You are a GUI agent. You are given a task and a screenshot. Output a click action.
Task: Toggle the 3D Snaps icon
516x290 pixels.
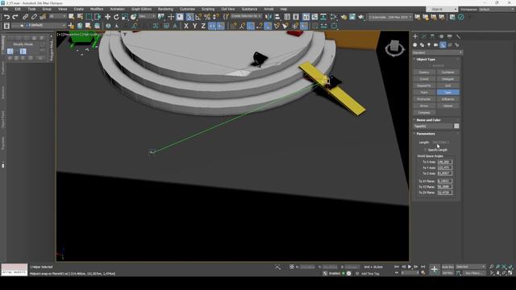(189, 17)
